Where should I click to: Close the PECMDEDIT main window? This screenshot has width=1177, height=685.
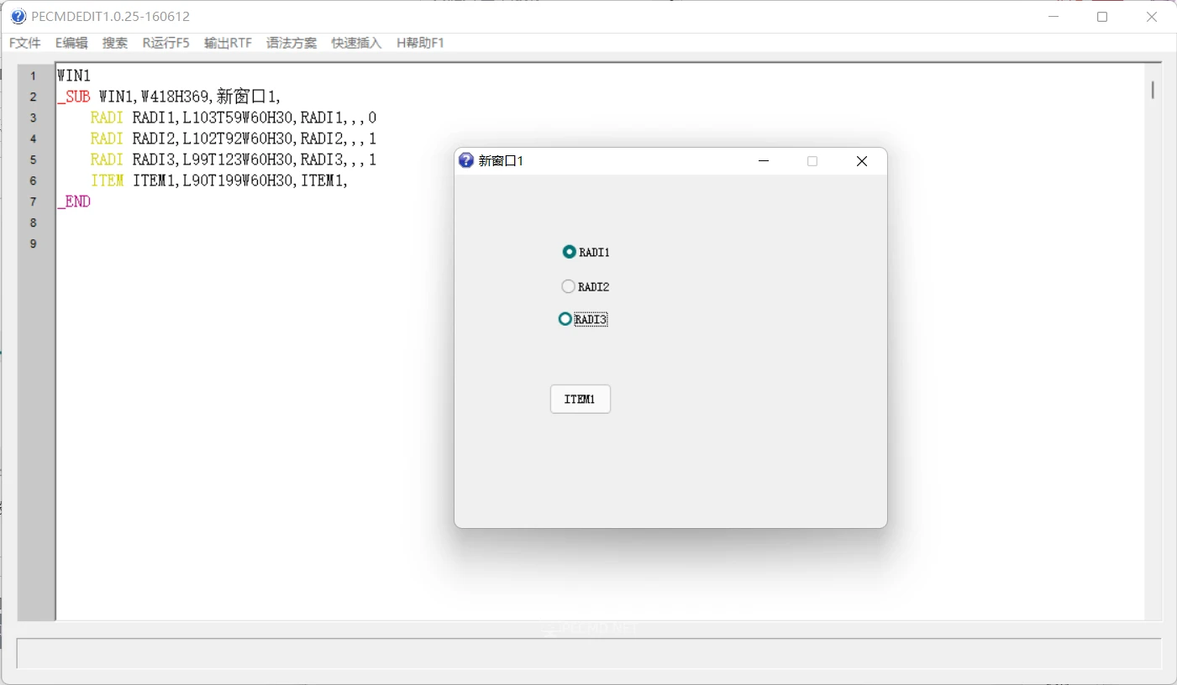[x=1152, y=16]
